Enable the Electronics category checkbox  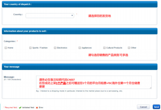coord(55,48)
